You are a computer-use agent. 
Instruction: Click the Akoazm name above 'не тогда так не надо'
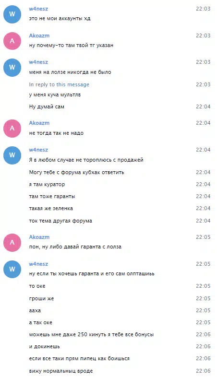(39, 123)
